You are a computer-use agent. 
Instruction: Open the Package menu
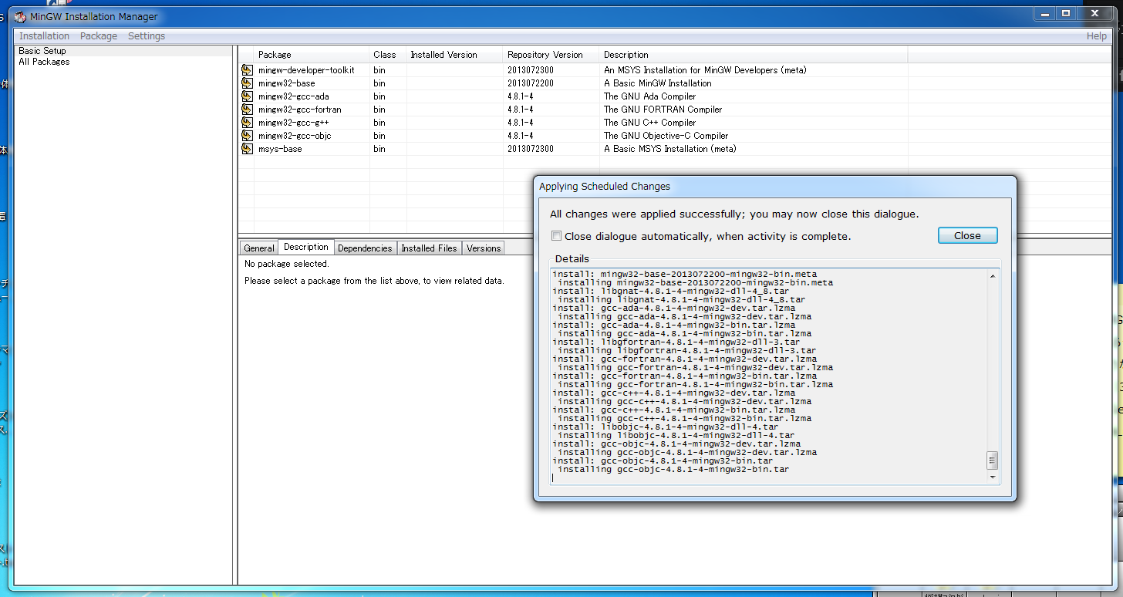coord(99,36)
